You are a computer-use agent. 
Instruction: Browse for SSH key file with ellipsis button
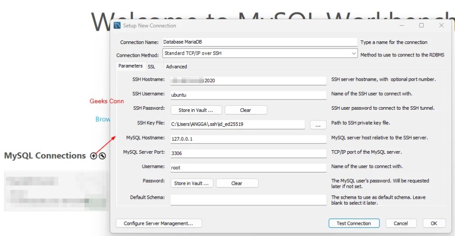pyautogui.click(x=318, y=124)
